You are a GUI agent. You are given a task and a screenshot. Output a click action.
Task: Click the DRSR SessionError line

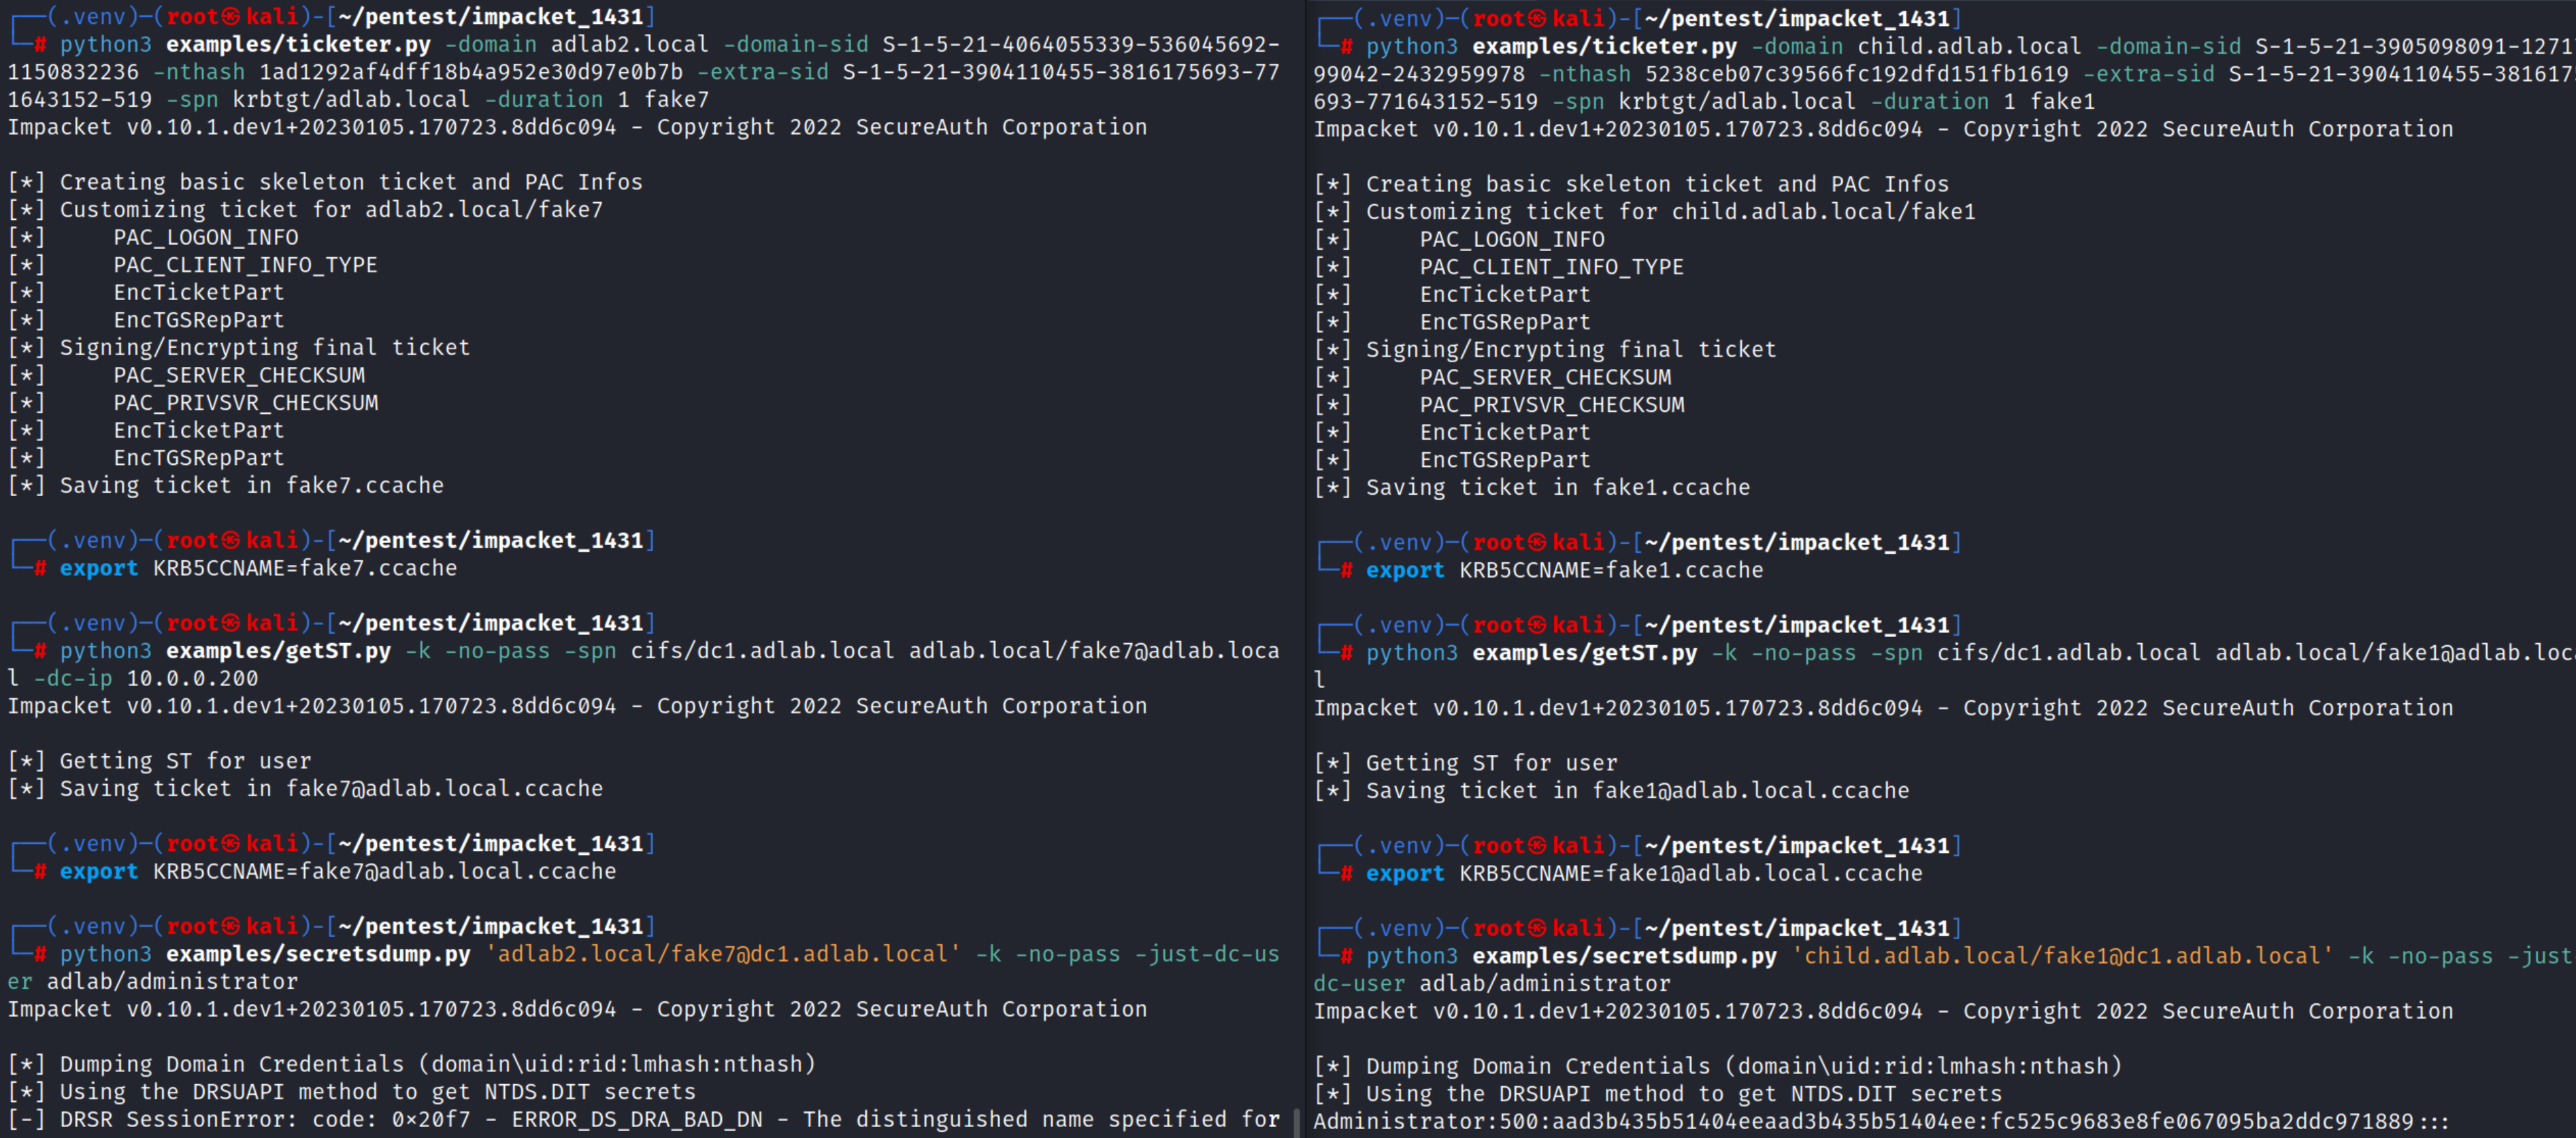pos(640,1119)
